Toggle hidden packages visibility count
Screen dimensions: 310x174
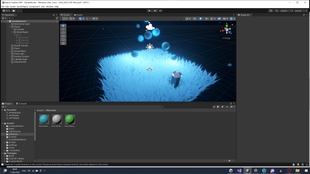pyautogui.click(x=232, y=107)
